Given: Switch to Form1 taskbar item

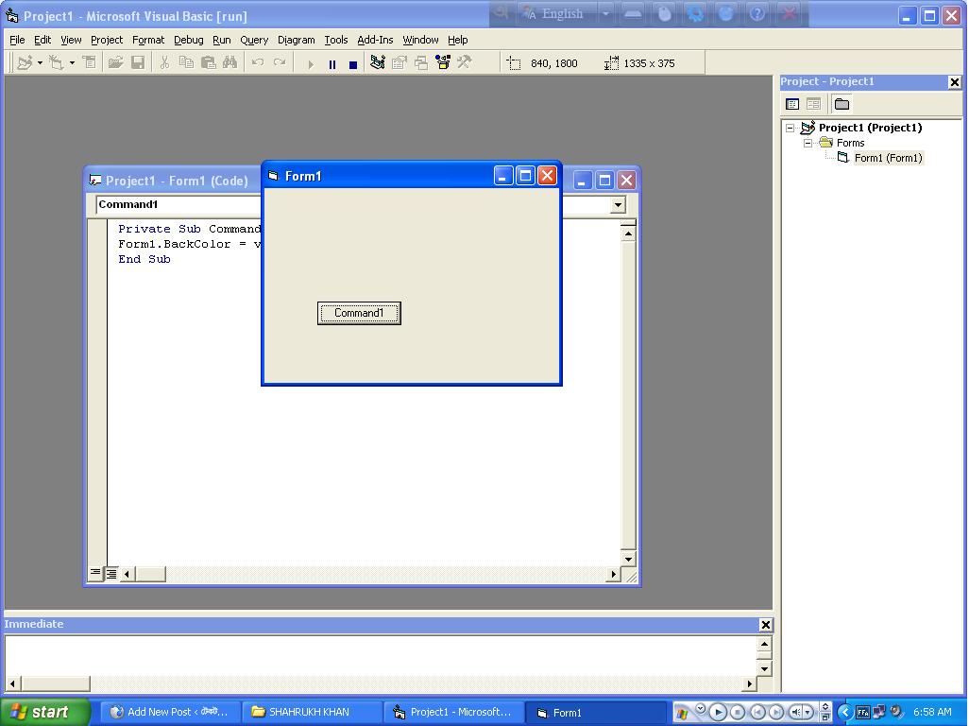Looking at the screenshot, I should pos(594,713).
